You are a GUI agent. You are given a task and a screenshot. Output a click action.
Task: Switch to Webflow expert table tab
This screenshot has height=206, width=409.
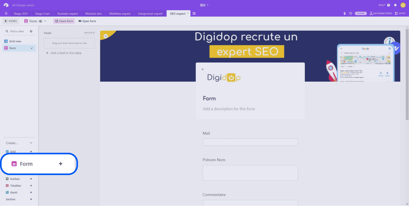pos(120,14)
